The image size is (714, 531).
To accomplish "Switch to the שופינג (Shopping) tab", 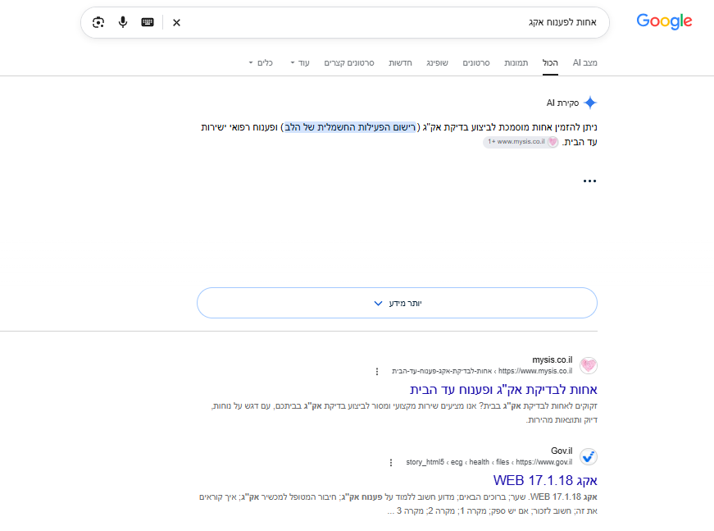I will click(437, 63).
